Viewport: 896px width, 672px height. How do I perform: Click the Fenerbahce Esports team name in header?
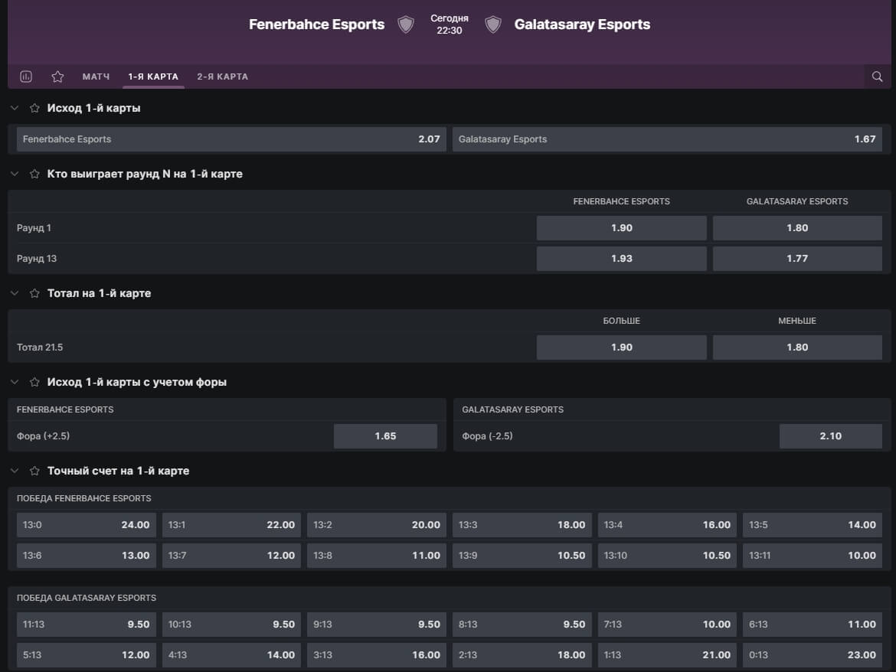[316, 24]
